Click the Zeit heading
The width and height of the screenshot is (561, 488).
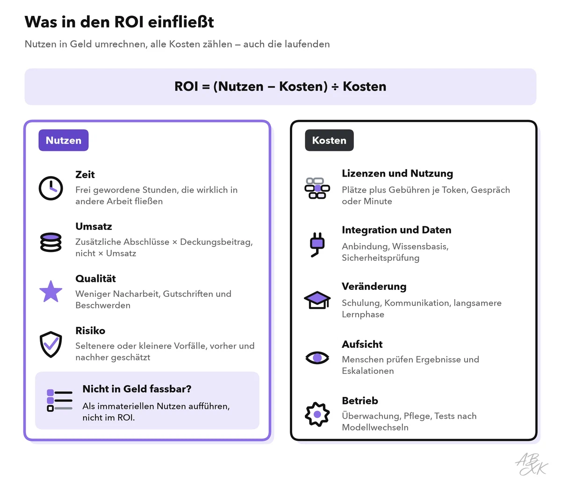point(85,174)
